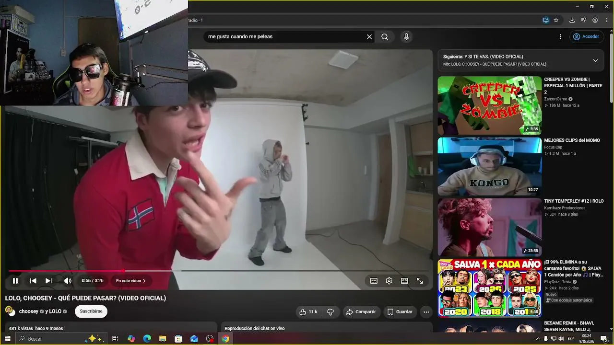Open Chrome profile icon
Image resolution: width=614 pixels, height=345 pixels.
[595, 20]
